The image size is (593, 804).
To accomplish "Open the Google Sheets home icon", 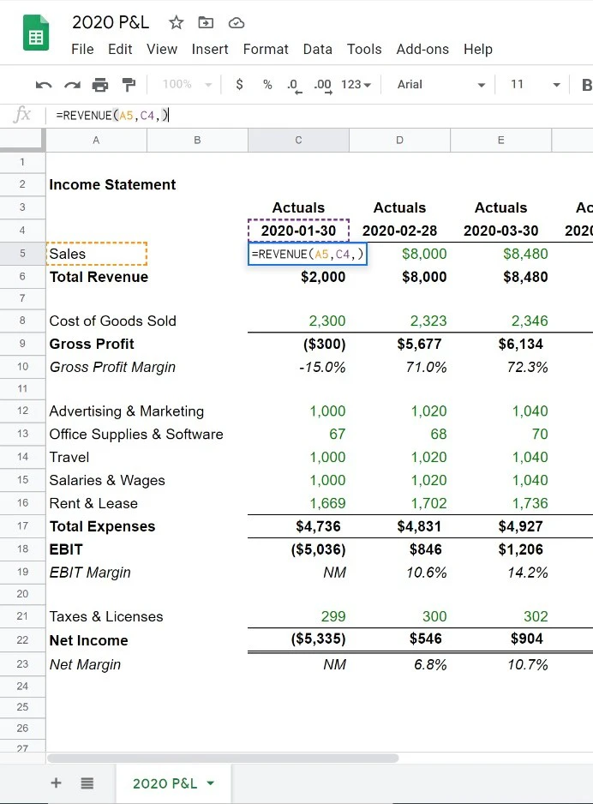I will (x=36, y=33).
